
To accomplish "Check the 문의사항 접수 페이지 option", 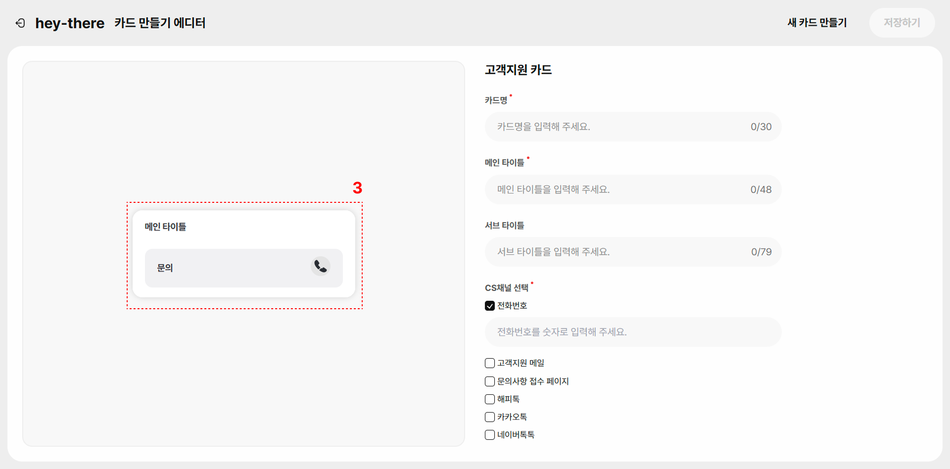I will (x=490, y=381).
